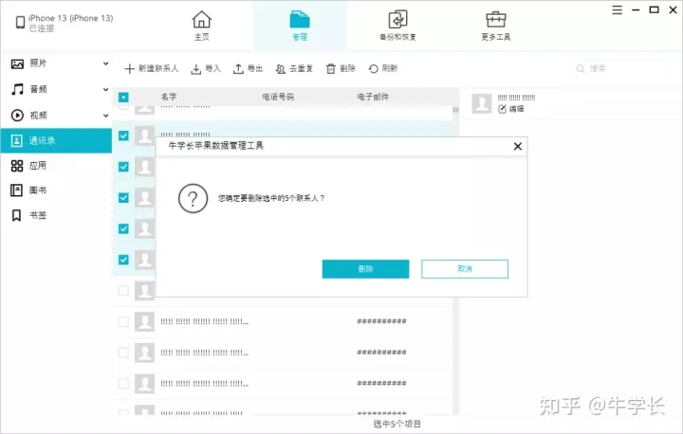Confirm with the dialog's 删除 button
Image resolution: width=683 pixels, height=434 pixels.
pyautogui.click(x=365, y=269)
